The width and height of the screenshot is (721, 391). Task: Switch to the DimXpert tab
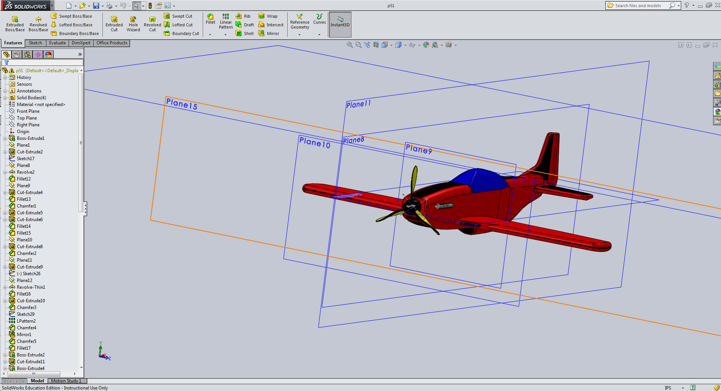tap(81, 43)
